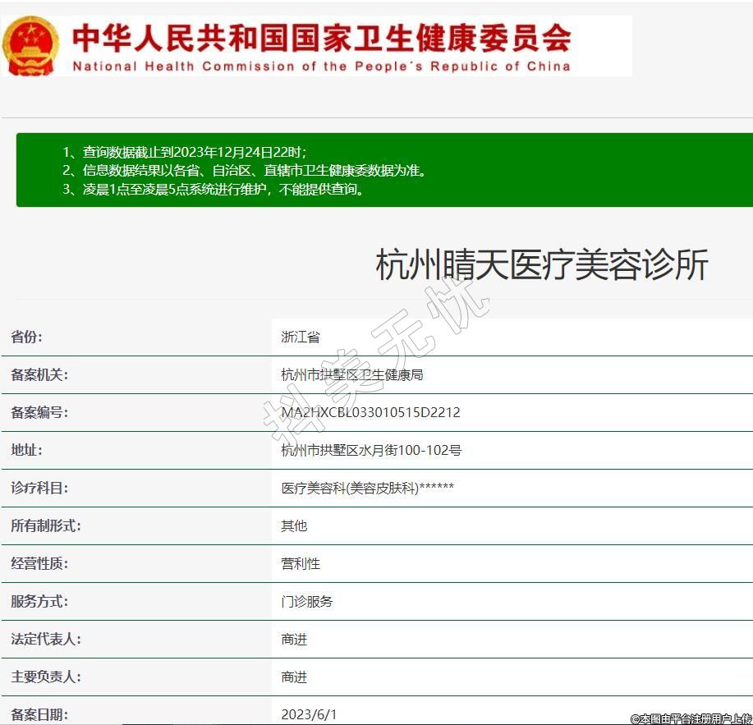Click the business nature value 营利性
This screenshot has height=725, width=753.
point(301,563)
